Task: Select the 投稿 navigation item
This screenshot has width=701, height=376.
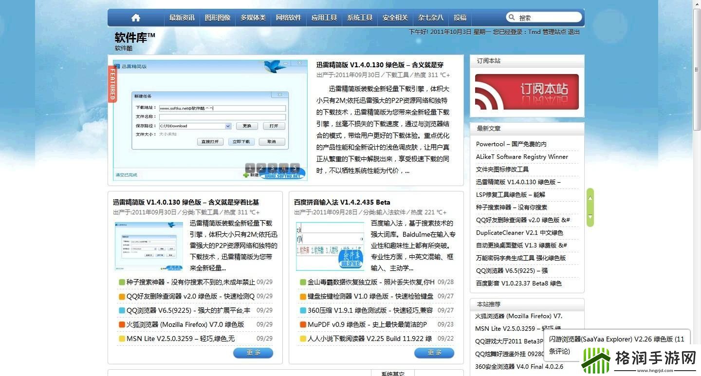Action: (x=460, y=18)
